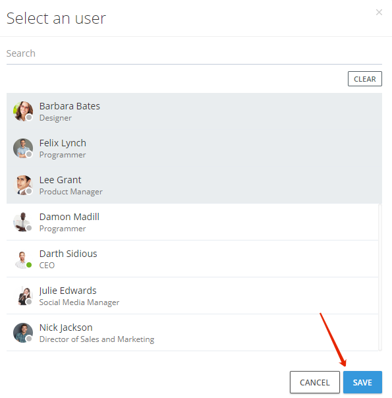The height and width of the screenshot is (398, 392).
Task: Click the CANCEL button
Action: coord(315,382)
